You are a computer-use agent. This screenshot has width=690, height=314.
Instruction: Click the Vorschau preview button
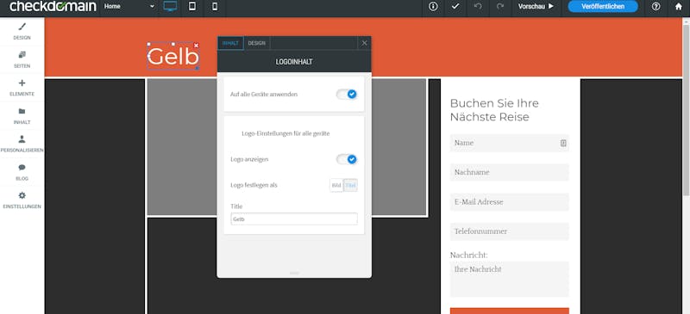536,7
